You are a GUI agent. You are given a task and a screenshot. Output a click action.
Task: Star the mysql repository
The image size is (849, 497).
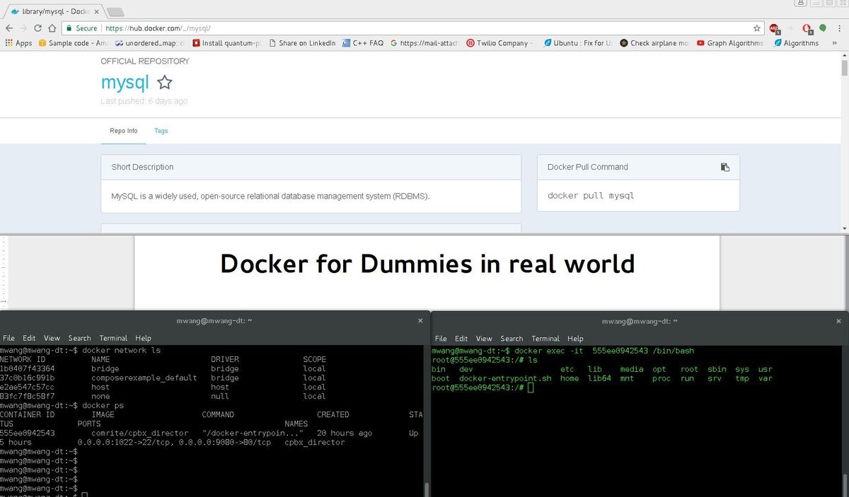(164, 83)
